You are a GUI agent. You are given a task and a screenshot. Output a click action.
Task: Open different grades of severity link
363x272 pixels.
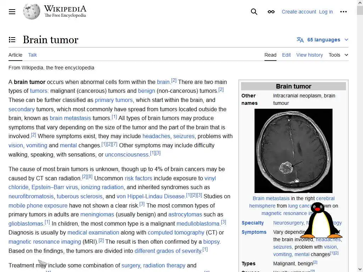click(168, 251)
